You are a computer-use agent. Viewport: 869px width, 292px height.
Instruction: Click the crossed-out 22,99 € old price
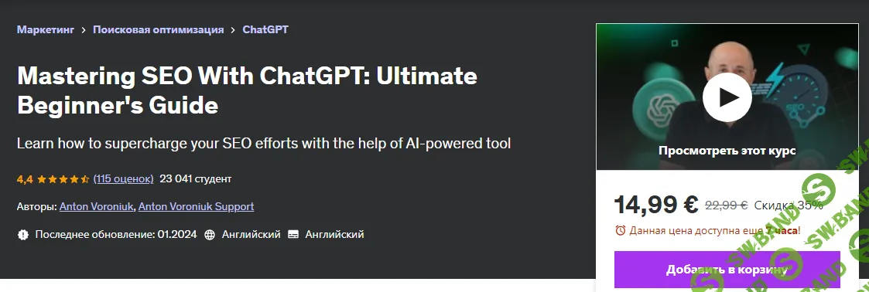pos(727,205)
